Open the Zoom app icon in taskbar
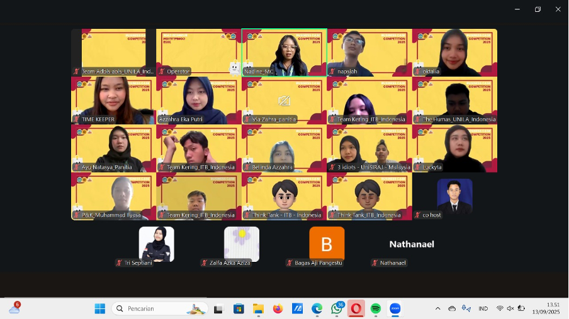This screenshot has height=319, width=569. 395,308
